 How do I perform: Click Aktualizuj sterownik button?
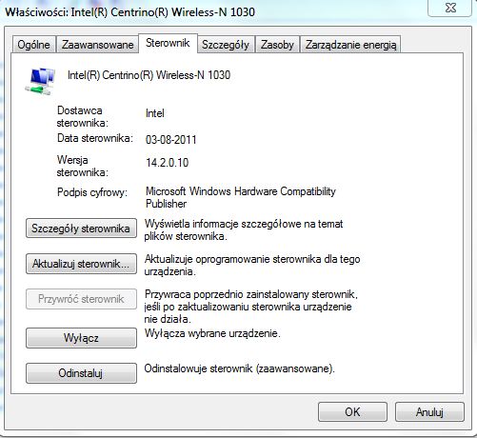coord(81,264)
